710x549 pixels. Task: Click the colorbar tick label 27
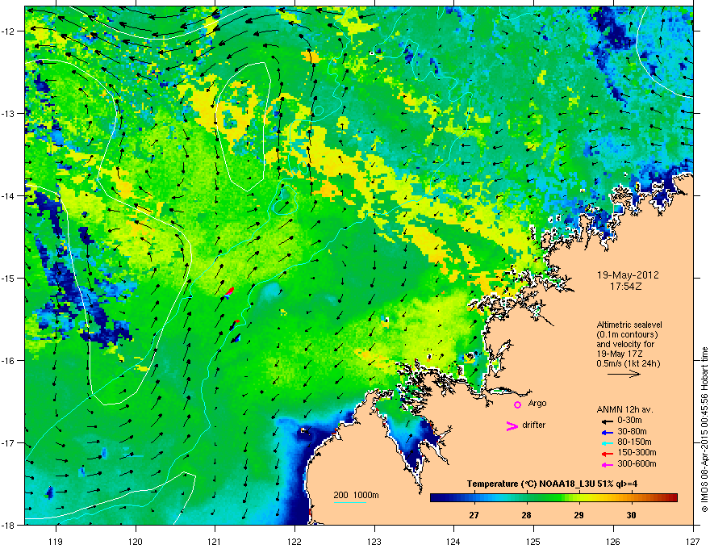click(x=474, y=515)
